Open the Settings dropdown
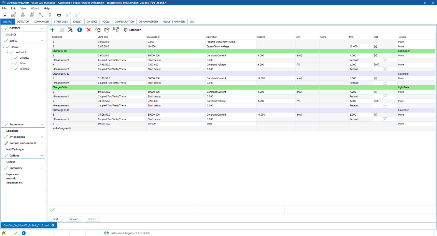Image resolution: width=437 pixels, height=236 pixels. [x=132, y=30]
